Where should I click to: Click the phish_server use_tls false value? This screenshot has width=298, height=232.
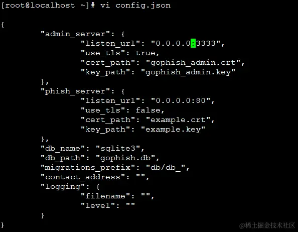(x=148, y=110)
